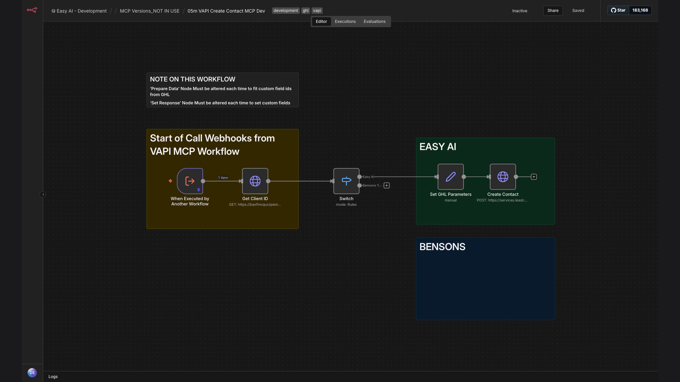Click the star count 183,168
680x382 pixels.
click(x=640, y=10)
